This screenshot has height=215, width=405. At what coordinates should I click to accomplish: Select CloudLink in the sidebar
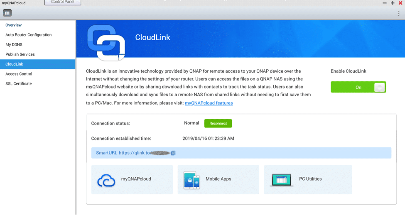pyautogui.click(x=38, y=64)
